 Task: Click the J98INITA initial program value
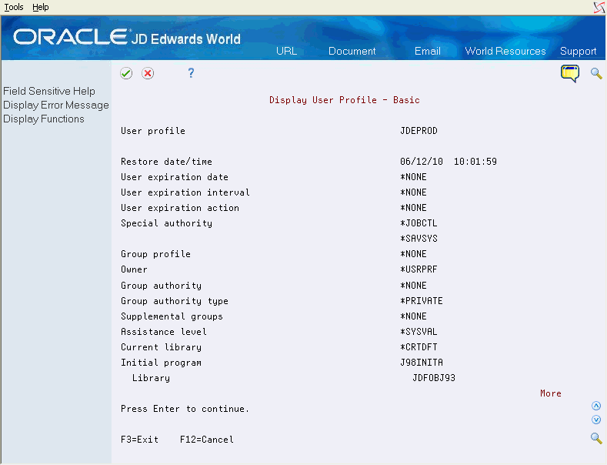421,363
